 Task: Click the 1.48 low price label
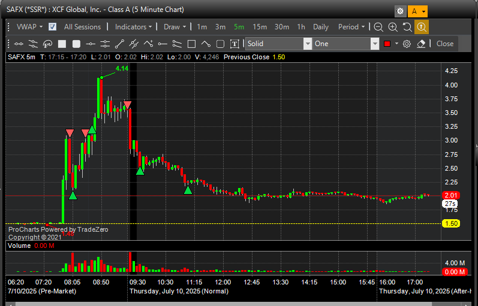pyautogui.click(x=68, y=234)
